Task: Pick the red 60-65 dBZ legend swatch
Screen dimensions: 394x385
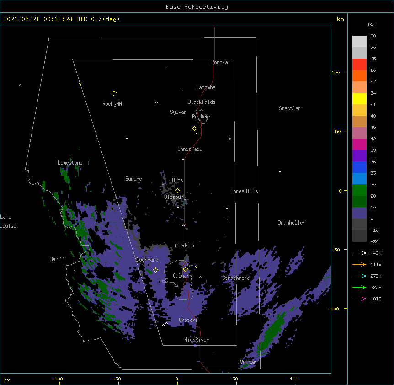Action: (359, 64)
